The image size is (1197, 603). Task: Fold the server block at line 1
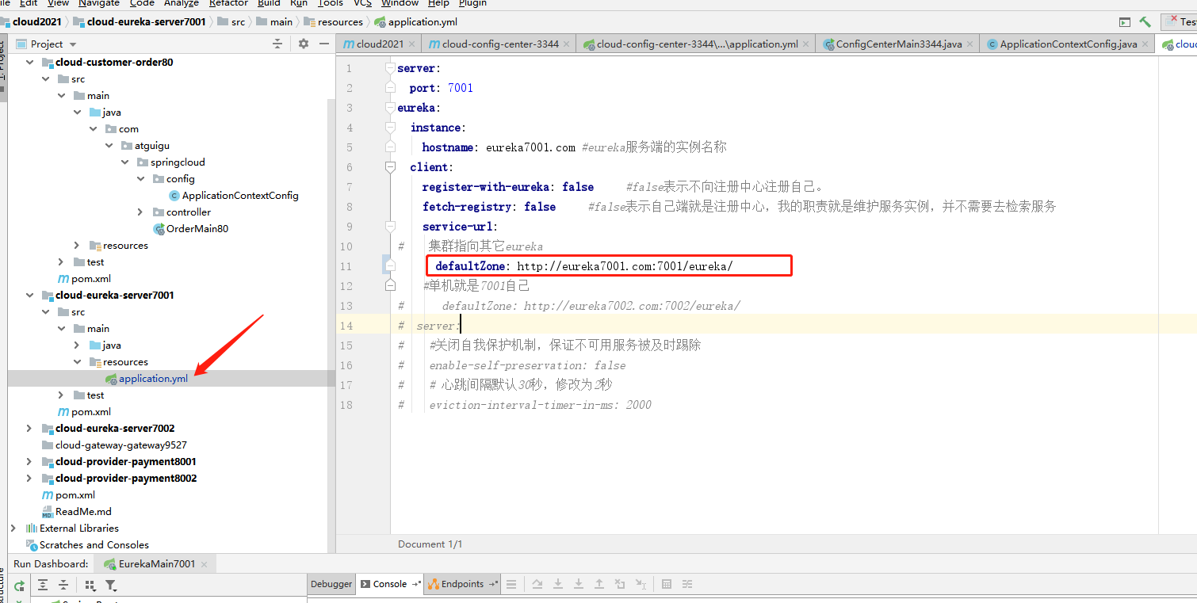389,68
